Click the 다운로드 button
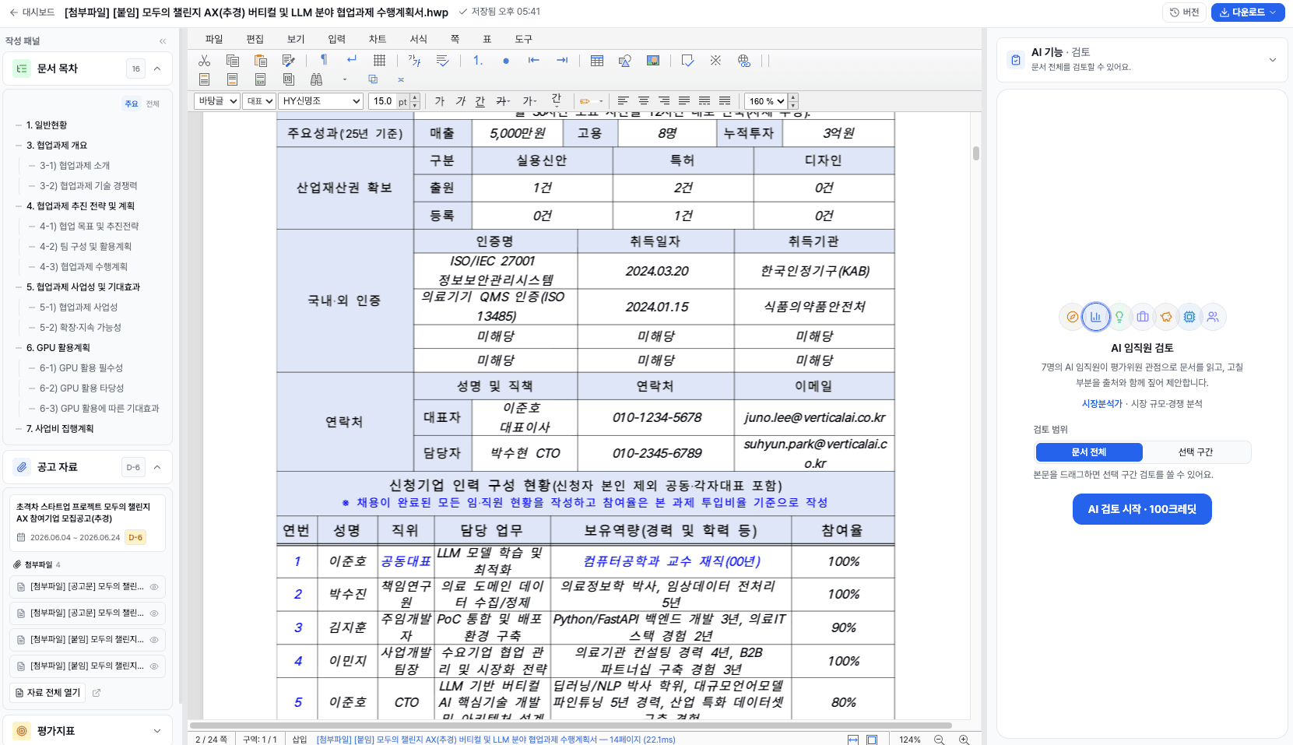Screen dimensions: 1293x745 [1248, 12]
